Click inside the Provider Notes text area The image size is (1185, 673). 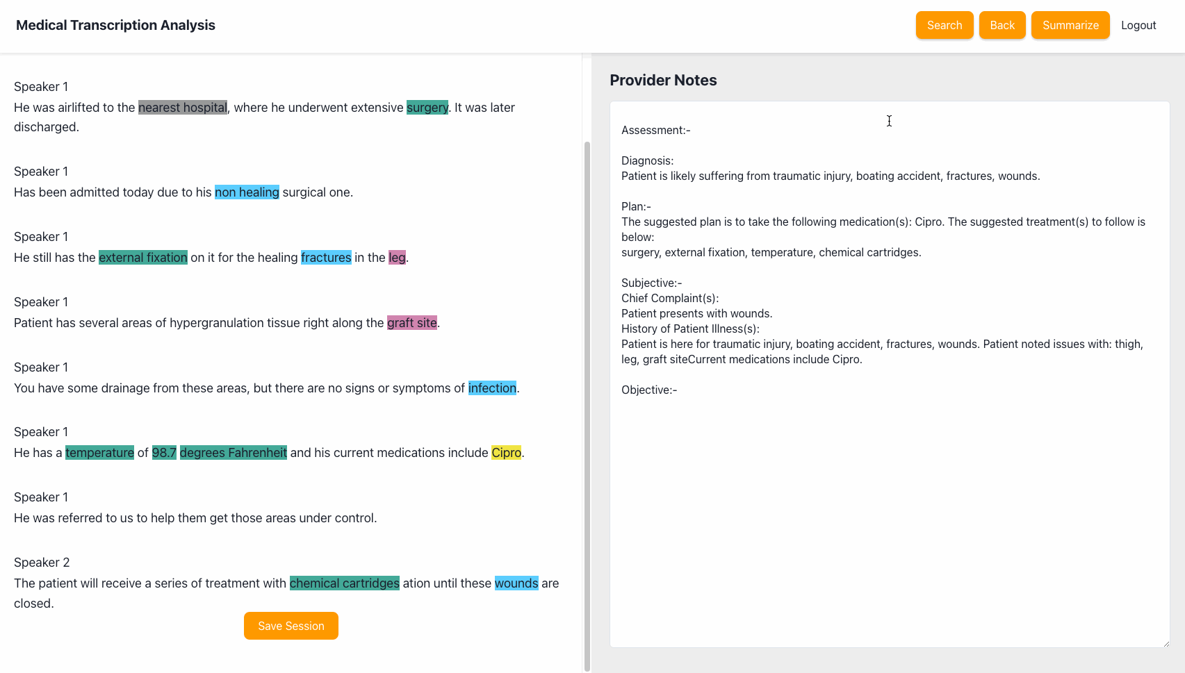890,374
